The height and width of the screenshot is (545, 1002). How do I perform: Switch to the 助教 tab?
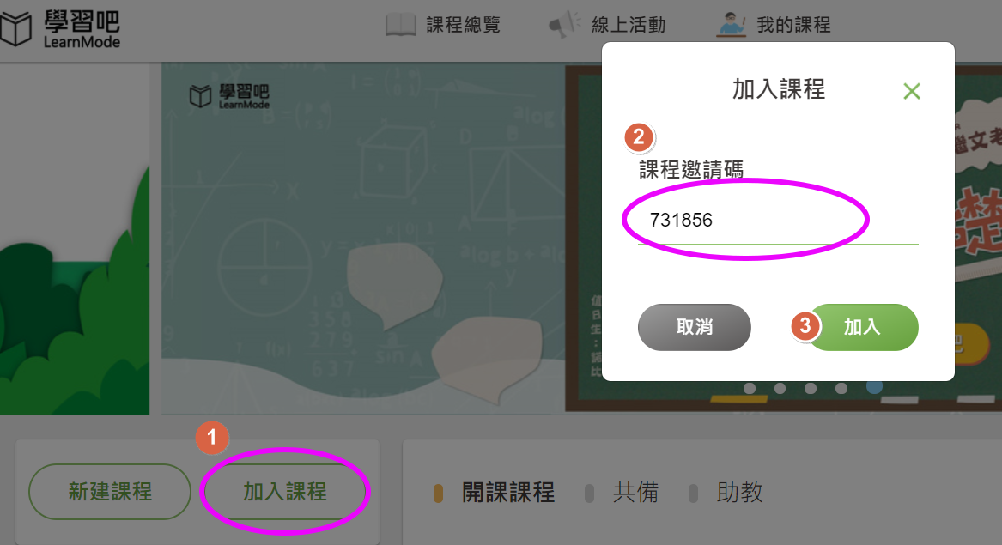(739, 493)
